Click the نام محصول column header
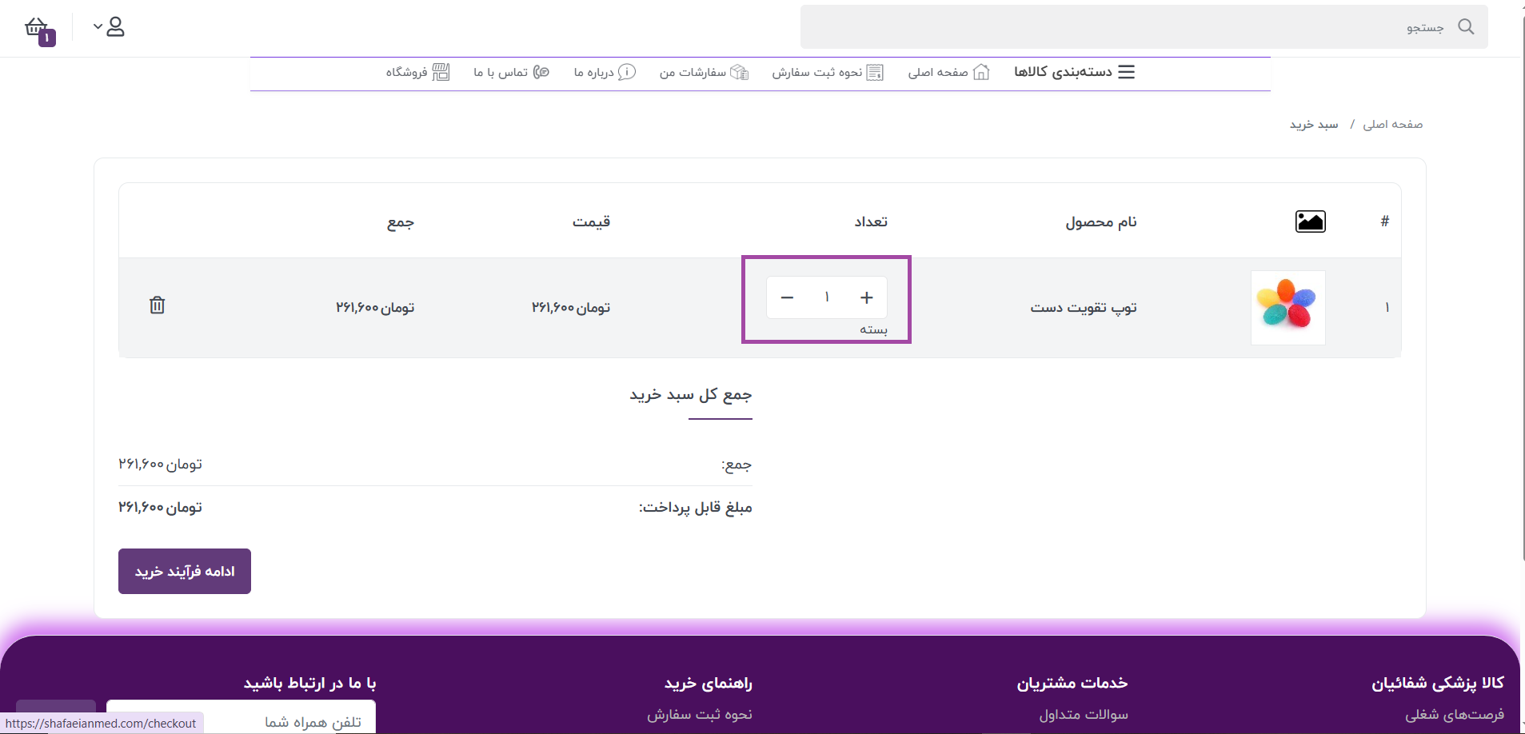Screen dimensions: 1525x734 click(x=1101, y=221)
